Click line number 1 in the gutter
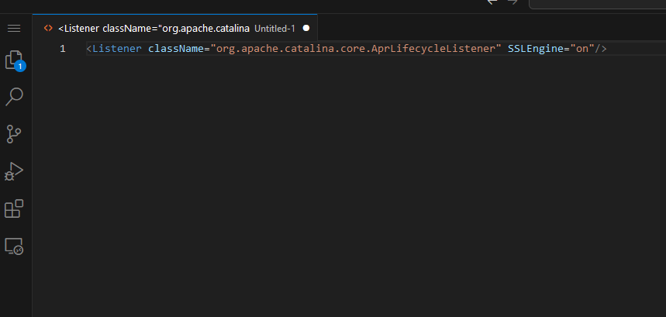Image resolution: width=666 pixels, height=317 pixels. [63, 49]
